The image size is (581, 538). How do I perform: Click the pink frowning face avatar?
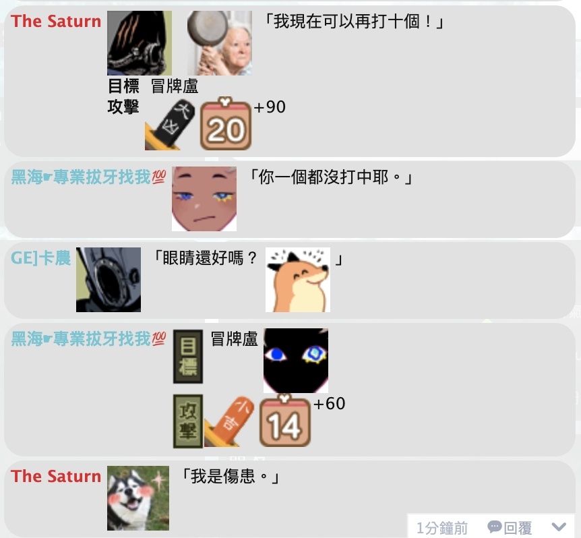[x=204, y=199]
